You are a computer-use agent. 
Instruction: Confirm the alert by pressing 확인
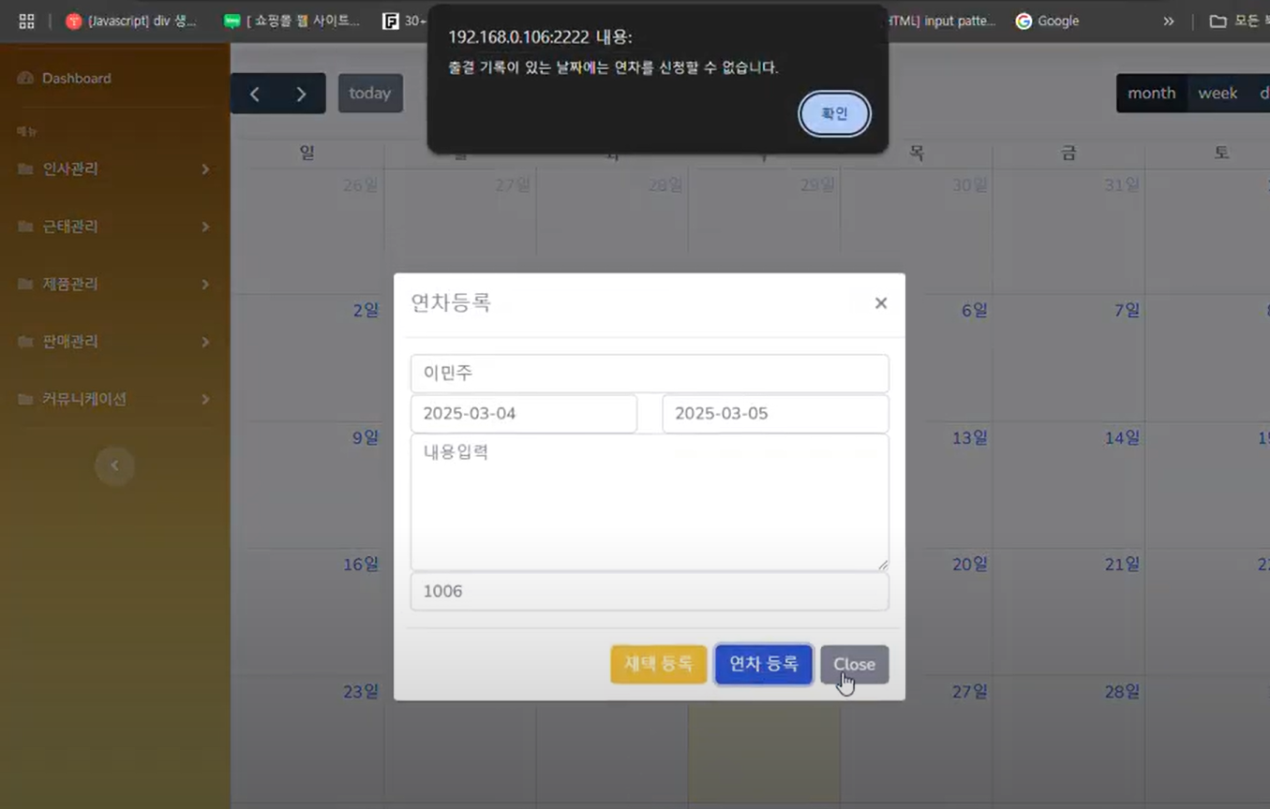pos(832,112)
